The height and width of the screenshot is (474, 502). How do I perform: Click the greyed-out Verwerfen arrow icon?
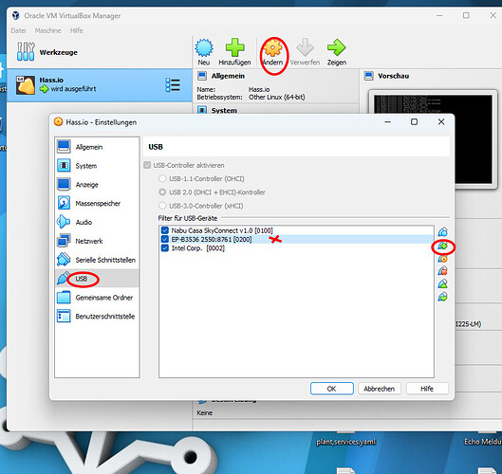click(305, 47)
